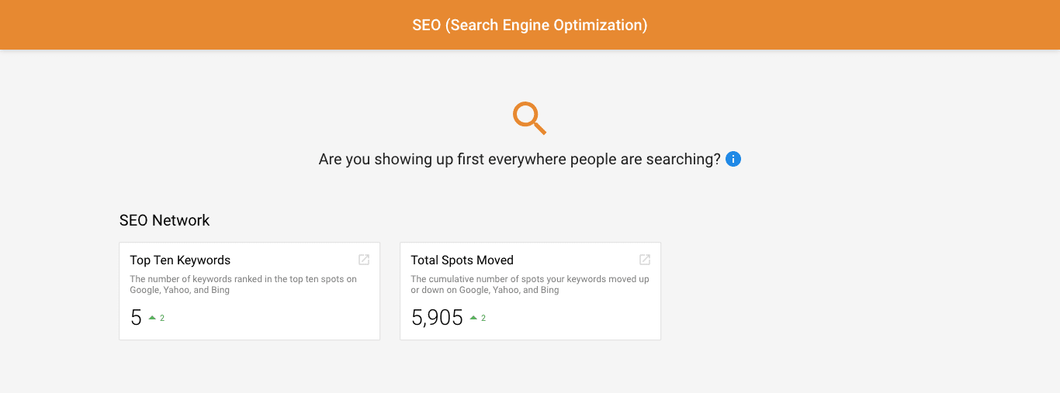Click the orange magnifying glass icon
This screenshot has width=1060, height=393.
(x=529, y=118)
